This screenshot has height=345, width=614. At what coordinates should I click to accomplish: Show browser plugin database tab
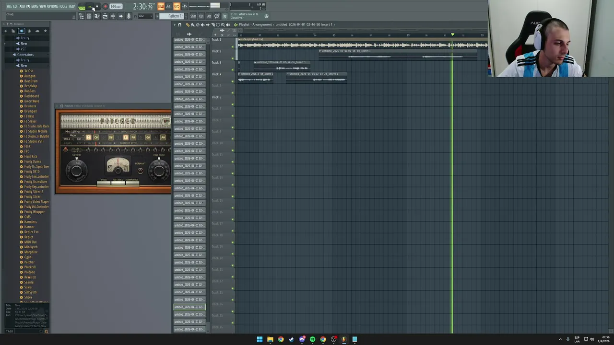coord(22,31)
